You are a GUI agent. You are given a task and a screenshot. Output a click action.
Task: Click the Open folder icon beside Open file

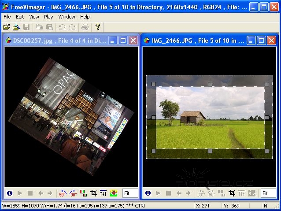pyautogui.click(x=16, y=27)
